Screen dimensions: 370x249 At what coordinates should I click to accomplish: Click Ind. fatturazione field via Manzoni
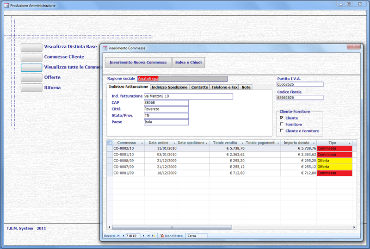coord(188,96)
